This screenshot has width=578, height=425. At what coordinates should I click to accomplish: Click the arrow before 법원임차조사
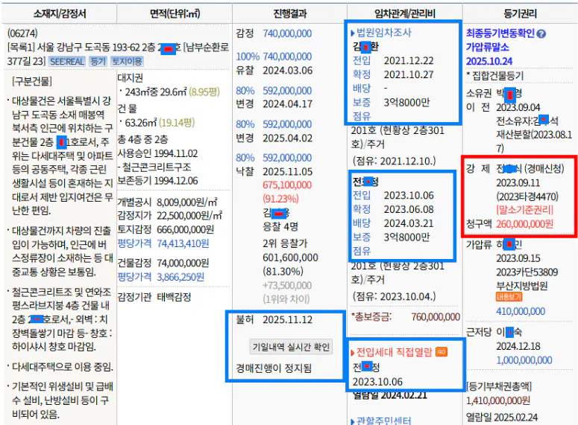pyautogui.click(x=353, y=33)
